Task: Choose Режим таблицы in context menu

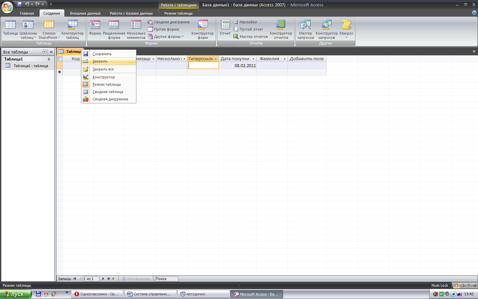Action: click(109, 84)
